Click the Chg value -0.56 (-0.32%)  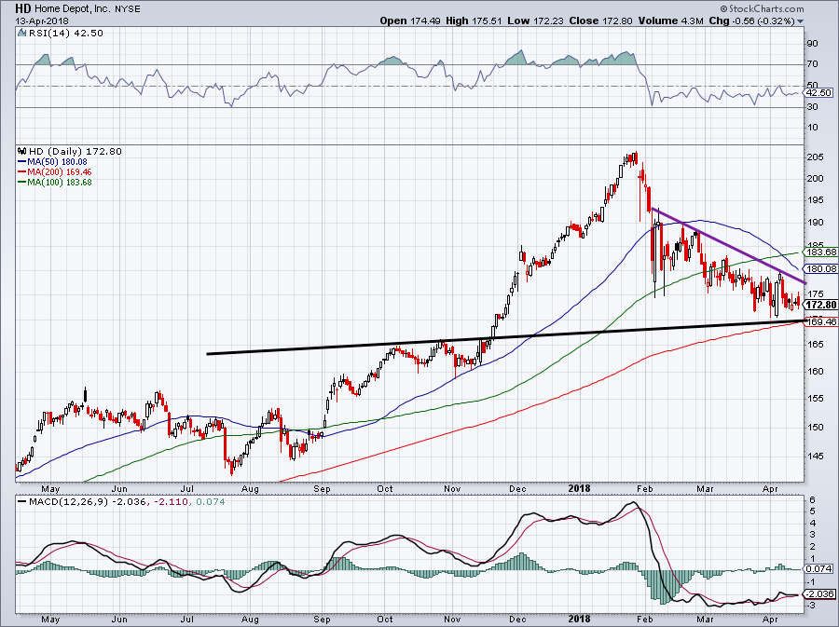point(763,20)
